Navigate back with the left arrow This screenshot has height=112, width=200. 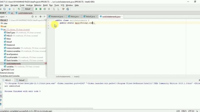pyautogui.click(x=10, y=9)
